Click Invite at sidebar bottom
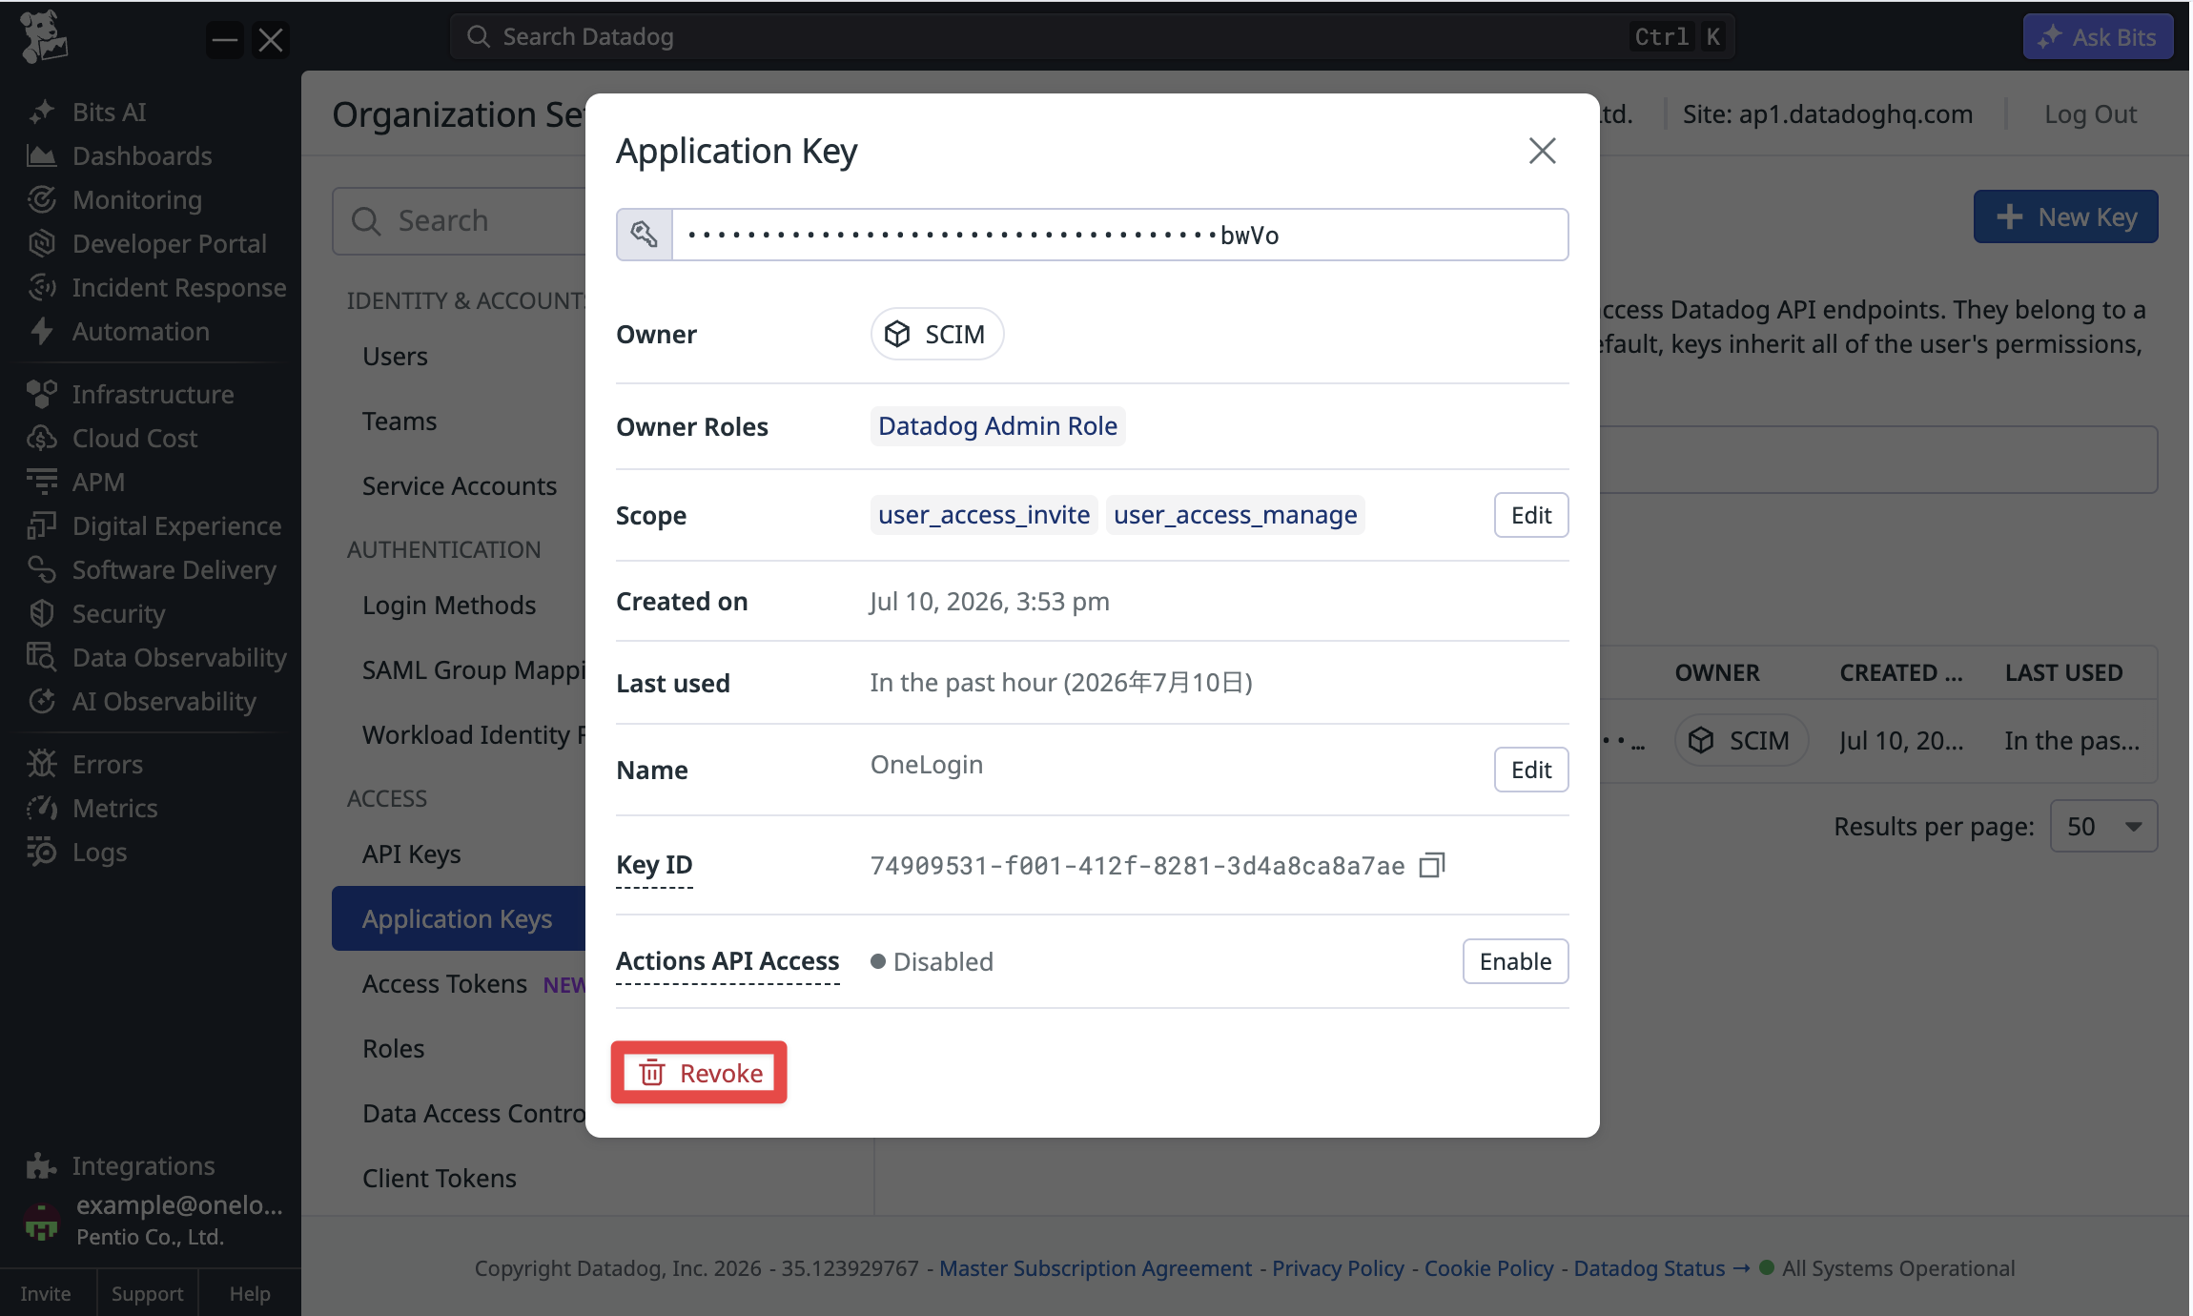 (x=46, y=1293)
